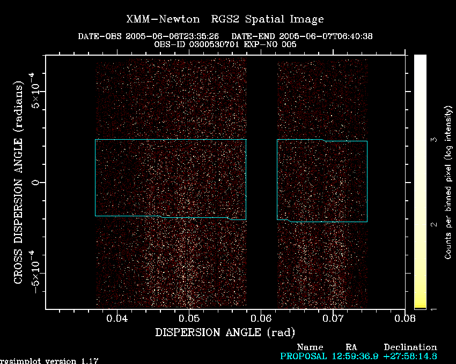Click the 'Declination' column header
Viewport: 456px width, 364px height.
410,347
